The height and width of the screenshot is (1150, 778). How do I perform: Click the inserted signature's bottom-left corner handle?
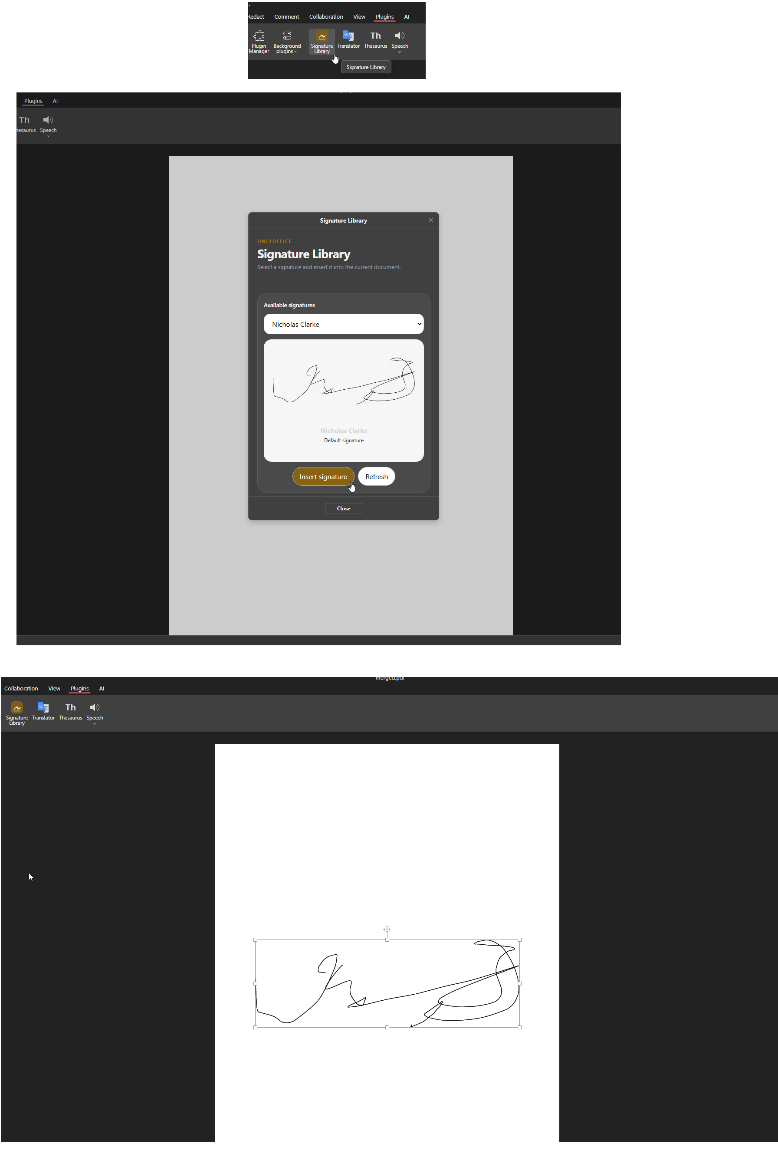click(256, 1027)
